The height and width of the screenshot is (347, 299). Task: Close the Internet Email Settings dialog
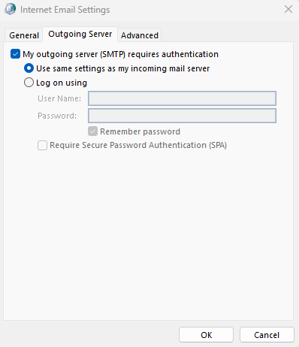[288, 9]
